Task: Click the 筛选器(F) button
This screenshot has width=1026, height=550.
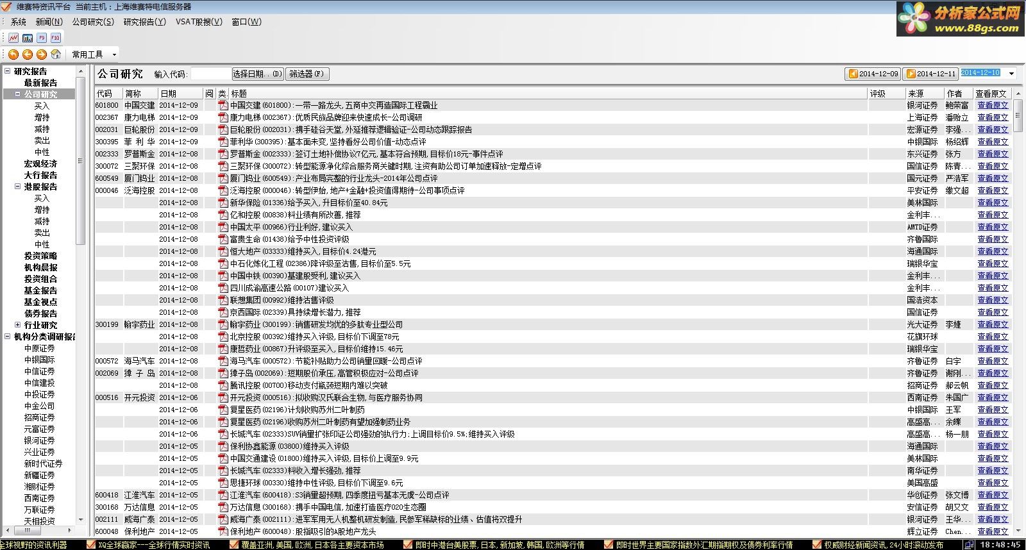Action: coord(307,74)
